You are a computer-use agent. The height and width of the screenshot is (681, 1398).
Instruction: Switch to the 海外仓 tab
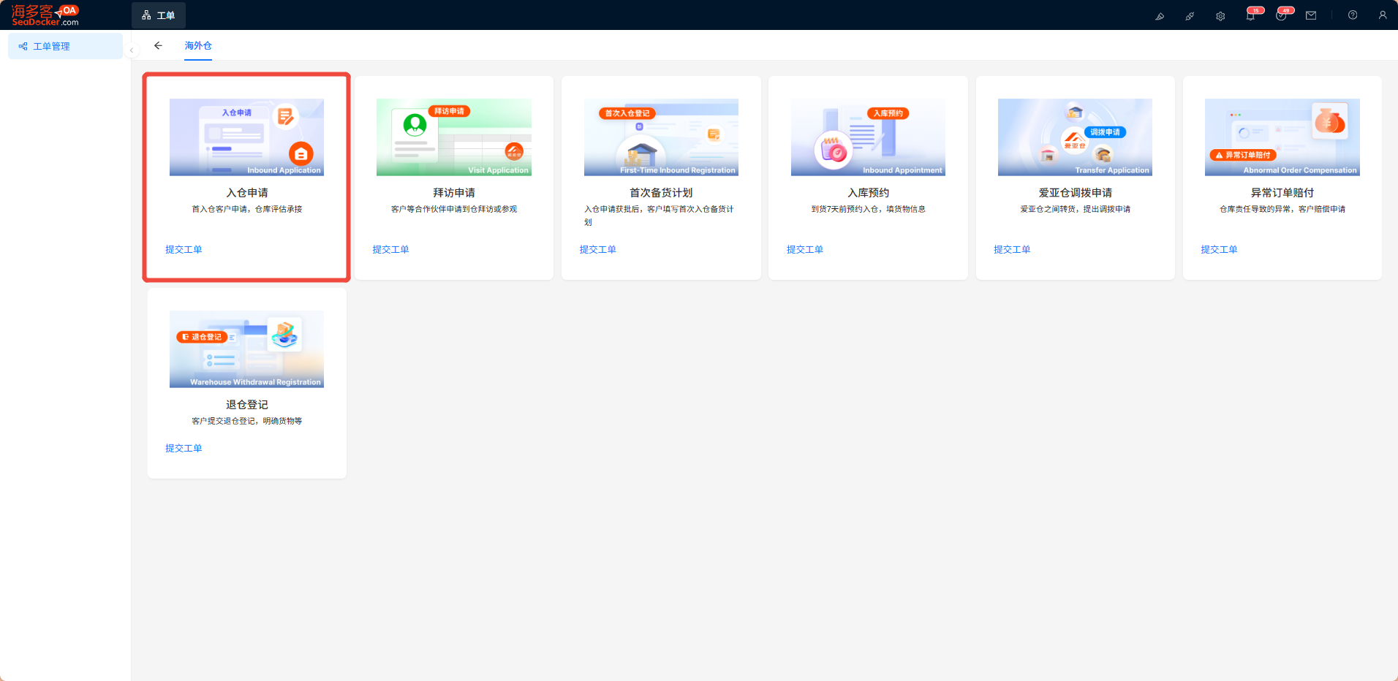click(198, 45)
